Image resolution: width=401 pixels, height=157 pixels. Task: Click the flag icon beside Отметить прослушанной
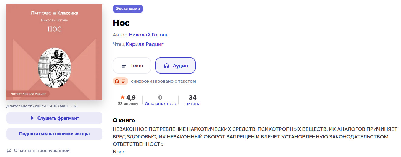9,151
